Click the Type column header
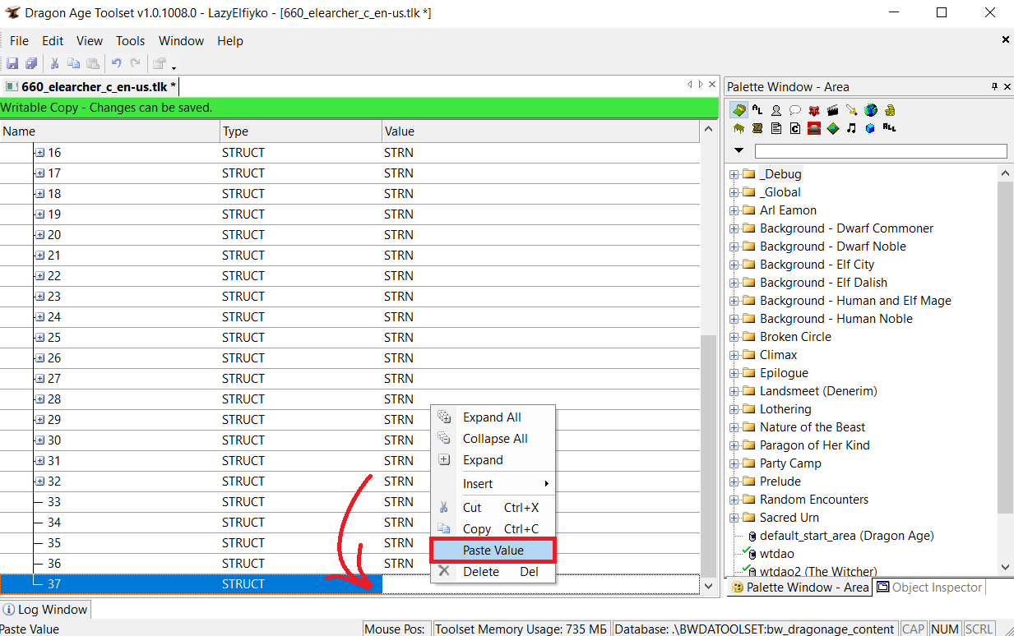The height and width of the screenshot is (636, 1014). [x=301, y=131]
